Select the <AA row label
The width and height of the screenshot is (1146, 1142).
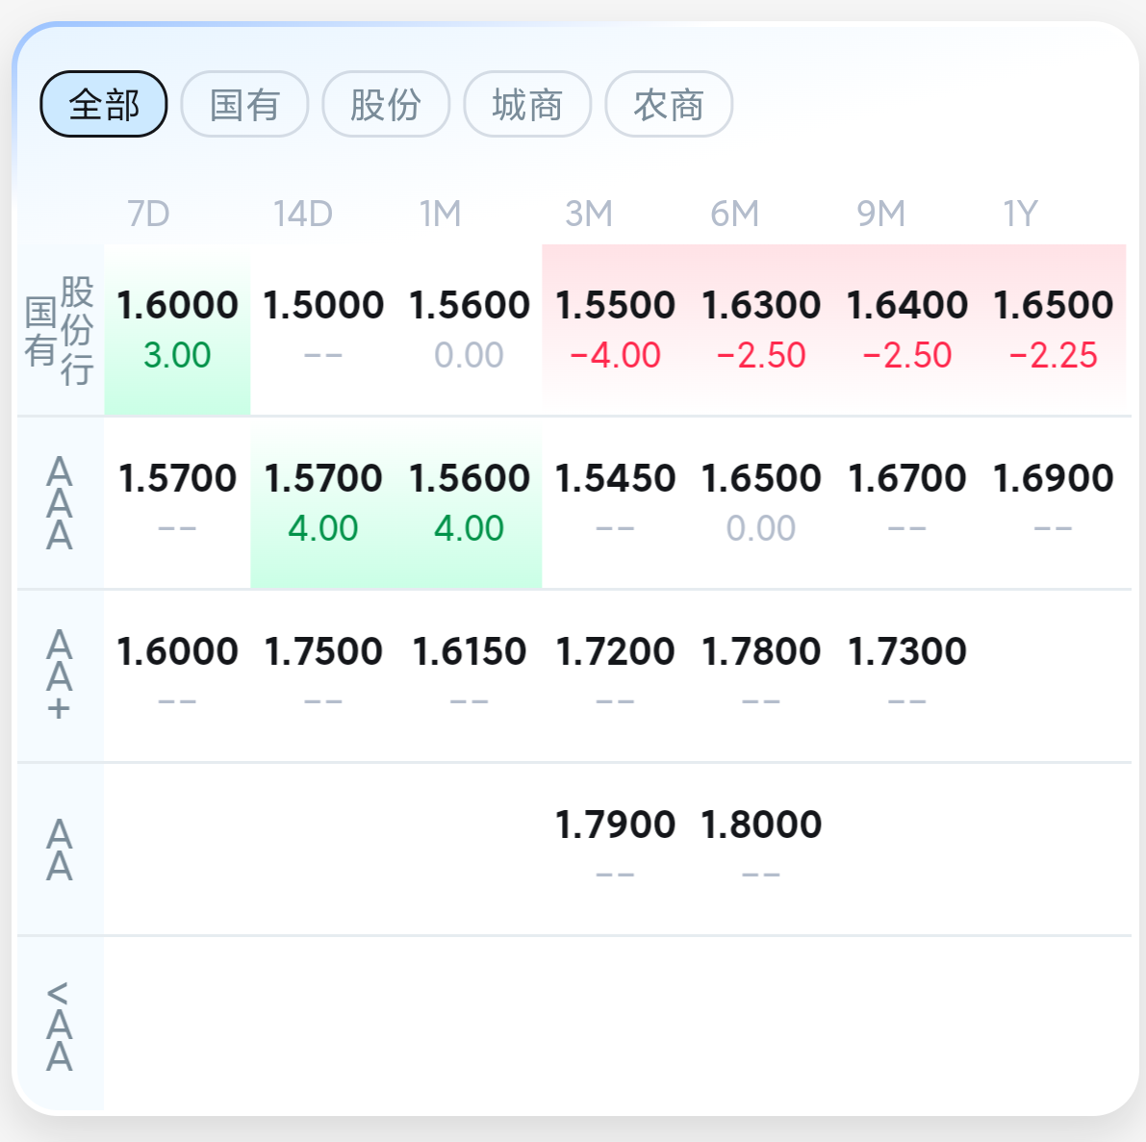(60, 1026)
